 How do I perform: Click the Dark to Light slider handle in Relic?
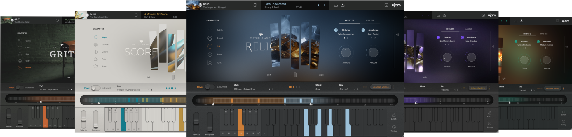pyautogui.click(x=295, y=75)
